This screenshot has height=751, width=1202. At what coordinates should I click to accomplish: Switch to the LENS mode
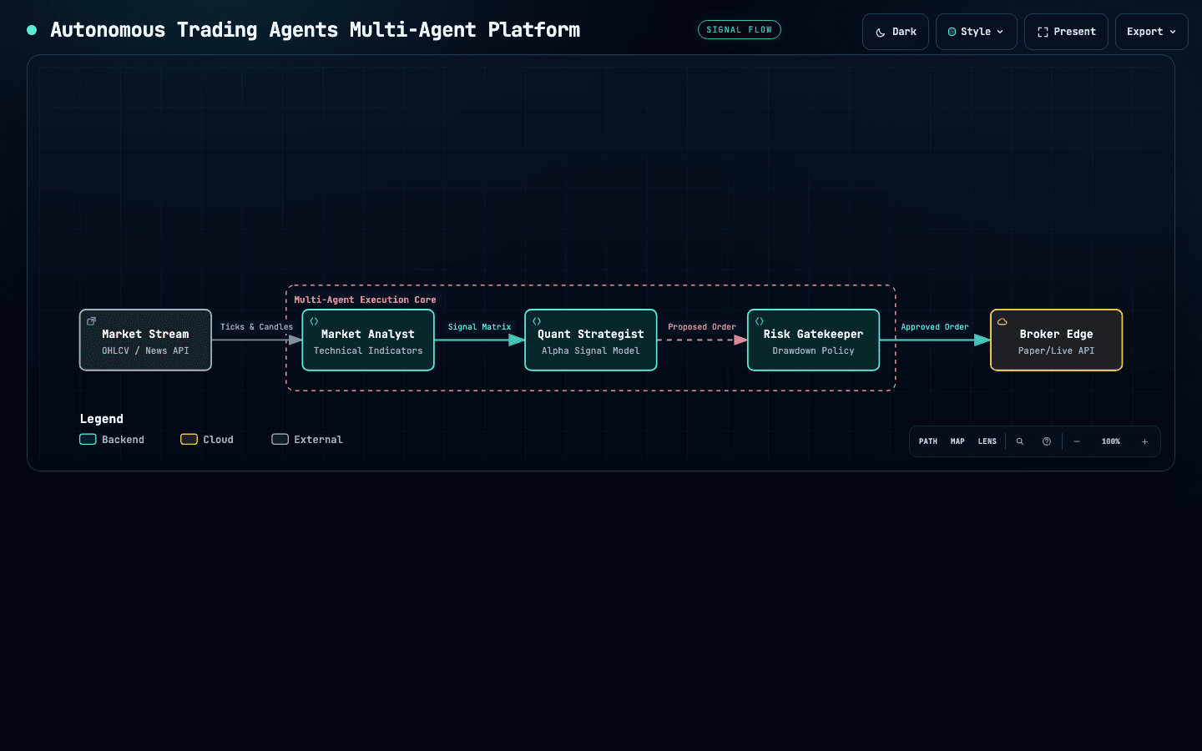pyautogui.click(x=987, y=441)
